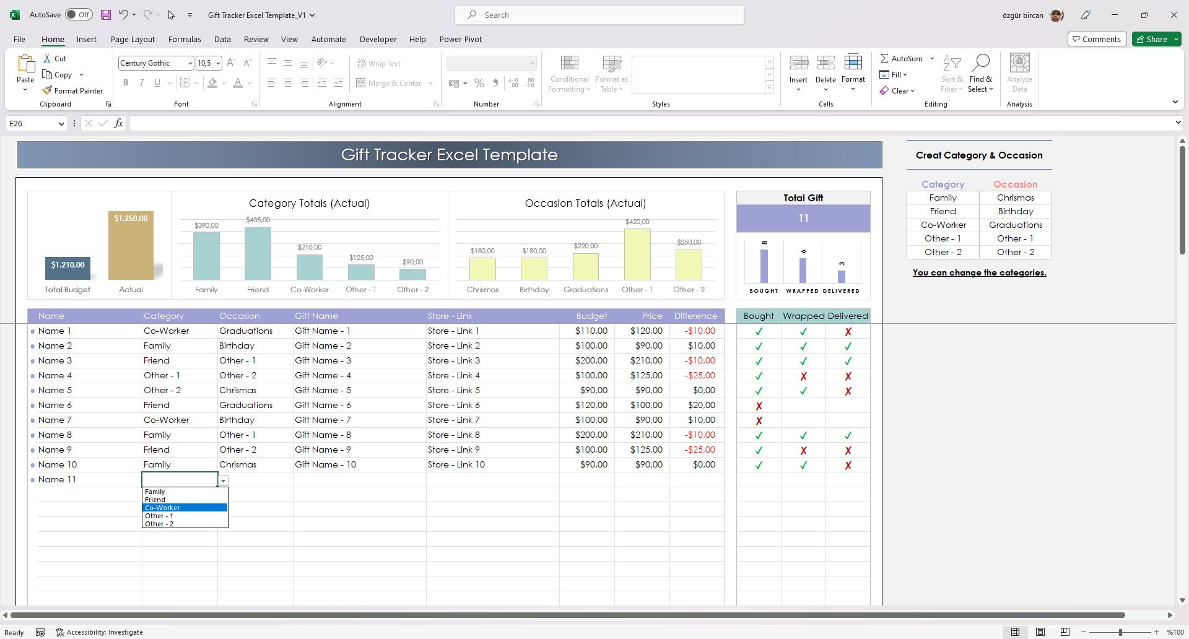The height and width of the screenshot is (639, 1189).
Task: Open the font name dropdown
Action: (189, 63)
